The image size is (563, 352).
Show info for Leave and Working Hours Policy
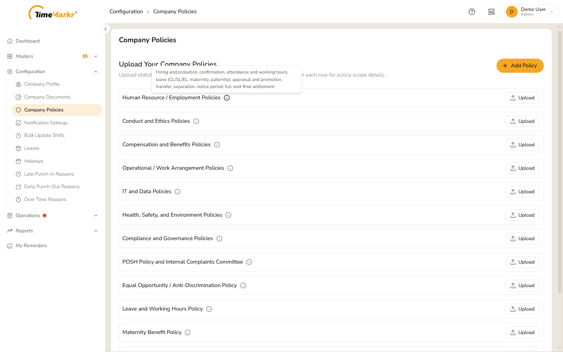pos(209,309)
